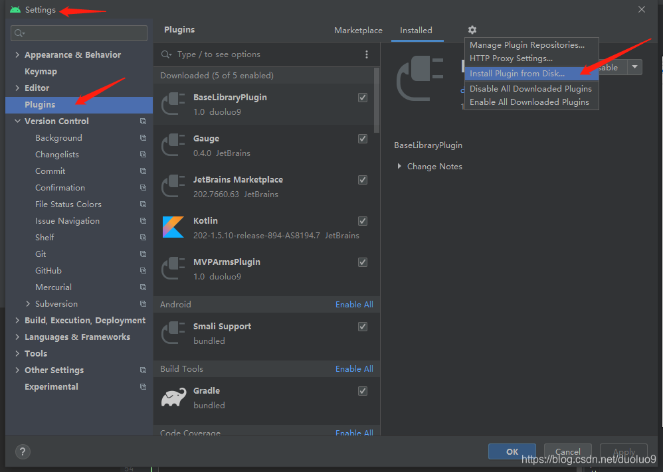Viewport: 663px width, 472px height.
Task: Click the Gradle elephant icon
Action: [173, 397]
